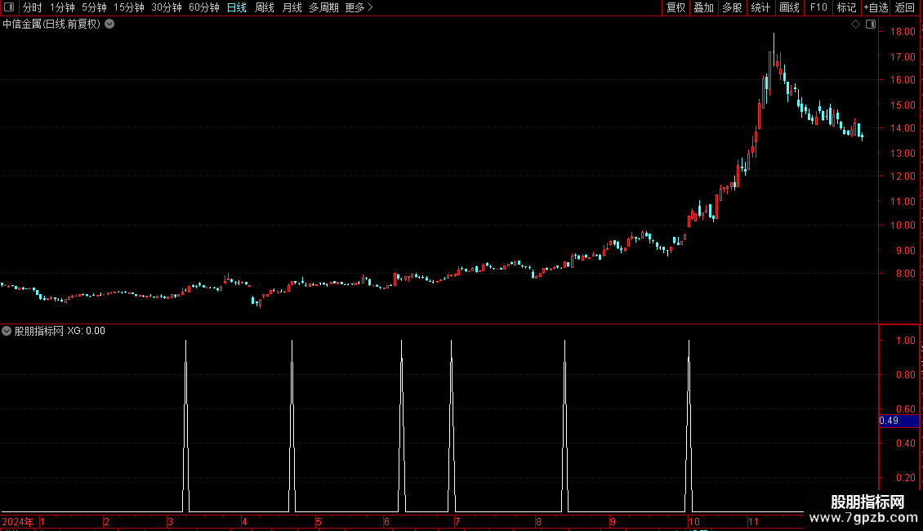This screenshot has height=531, width=923.
Task: Open the 画线 drawing tools
Action: [x=789, y=7]
